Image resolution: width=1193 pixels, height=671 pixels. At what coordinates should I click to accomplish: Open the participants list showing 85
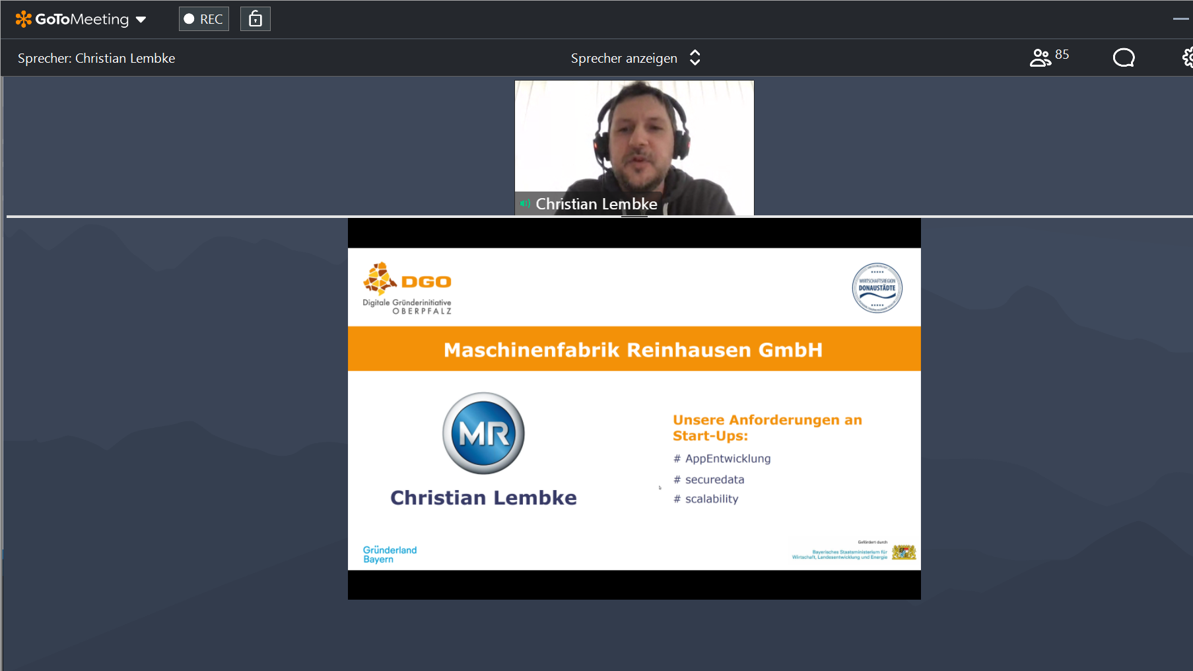(x=1048, y=57)
